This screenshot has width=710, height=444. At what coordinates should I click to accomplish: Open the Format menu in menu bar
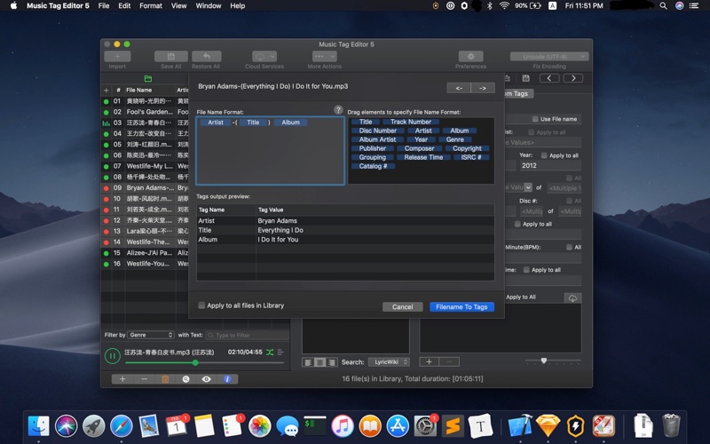tap(151, 5)
